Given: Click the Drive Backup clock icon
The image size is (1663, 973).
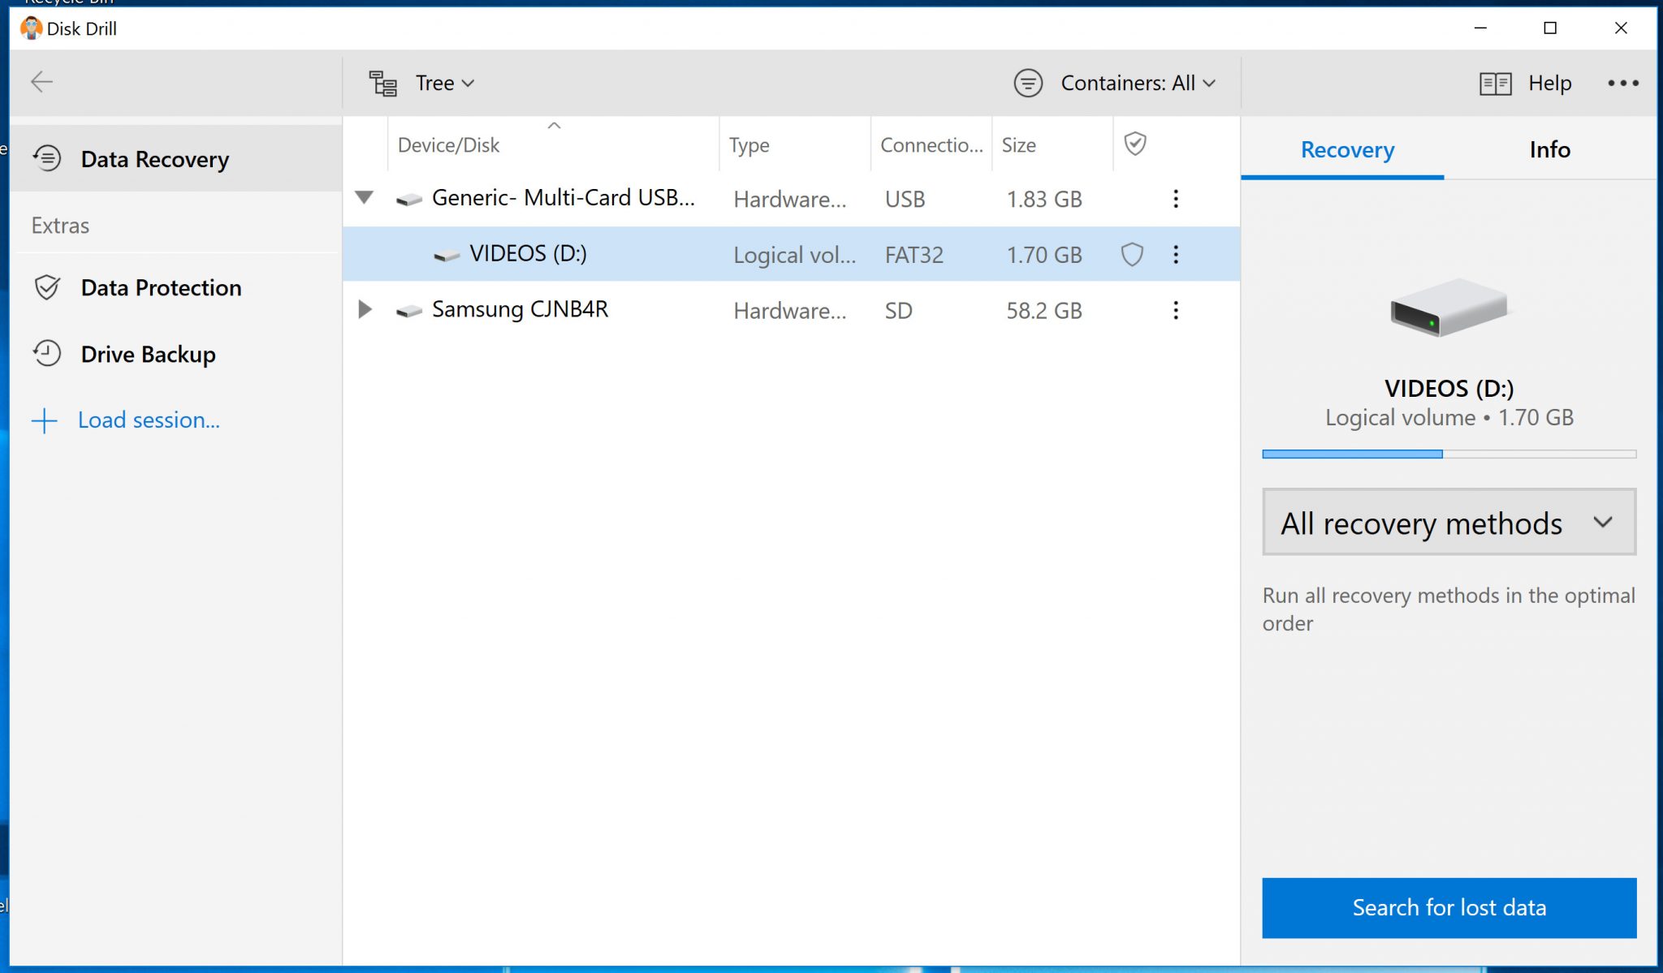Looking at the screenshot, I should (x=47, y=353).
